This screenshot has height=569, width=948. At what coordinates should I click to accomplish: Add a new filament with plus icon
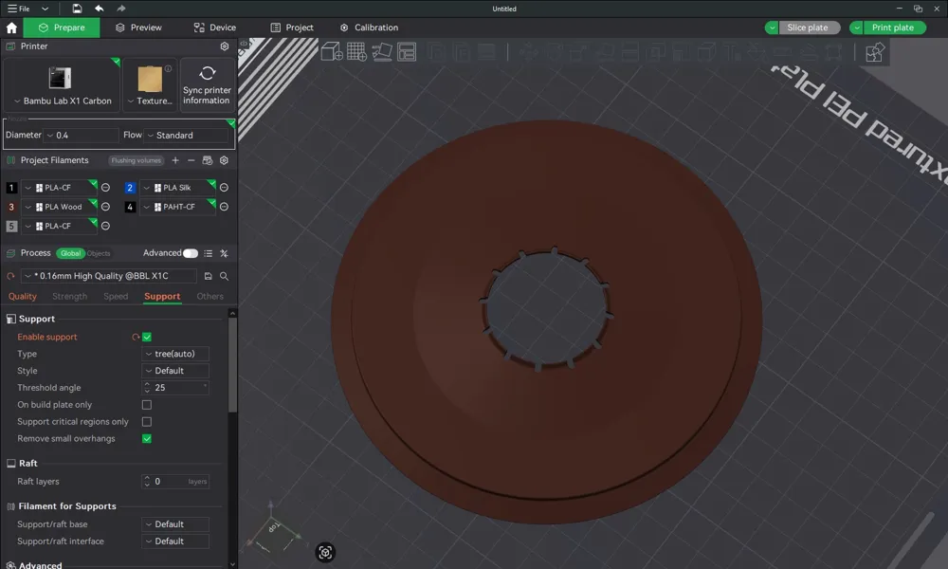click(175, 160)
